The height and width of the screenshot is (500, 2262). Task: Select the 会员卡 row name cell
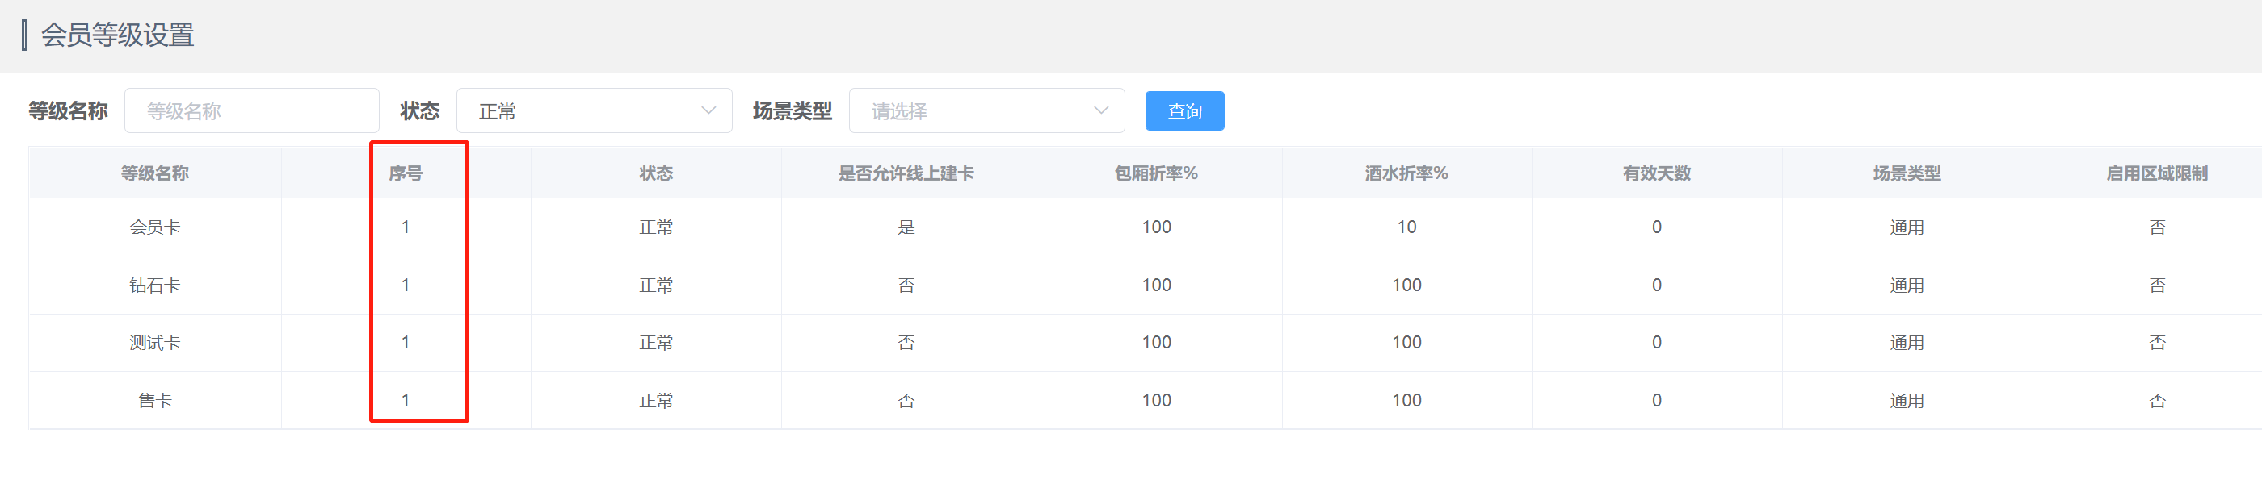(154, 227)
